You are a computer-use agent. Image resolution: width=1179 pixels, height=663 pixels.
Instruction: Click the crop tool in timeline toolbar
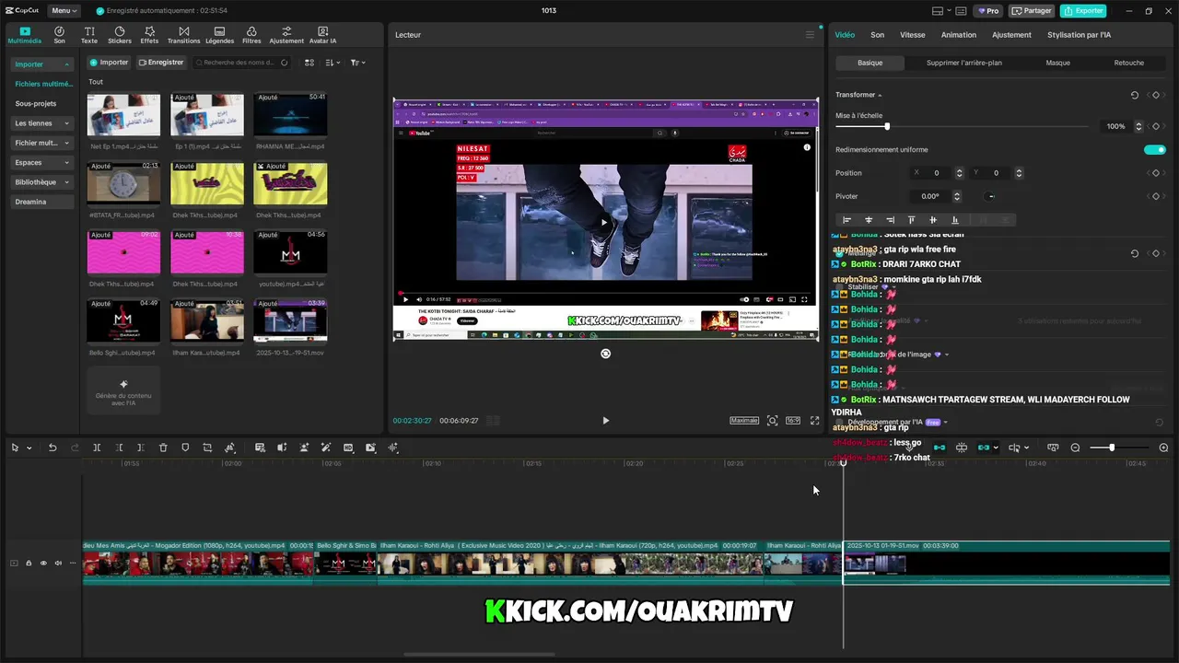tap(207, 448)
